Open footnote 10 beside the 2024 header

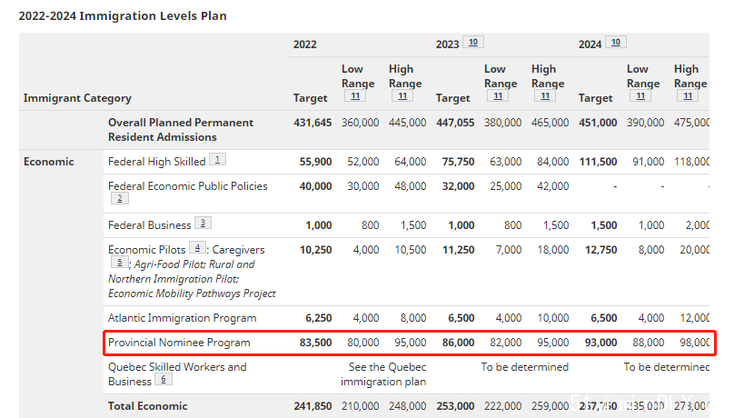tap(615, 42)
